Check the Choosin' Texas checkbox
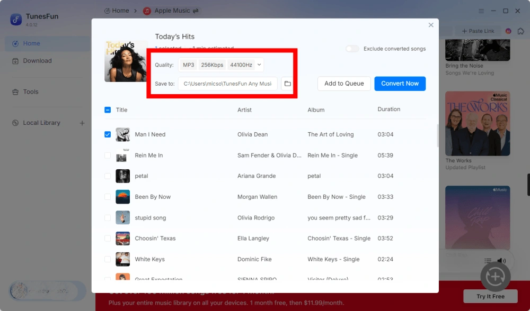This screenshot has width=530, height=311. [x=108, y=239]
